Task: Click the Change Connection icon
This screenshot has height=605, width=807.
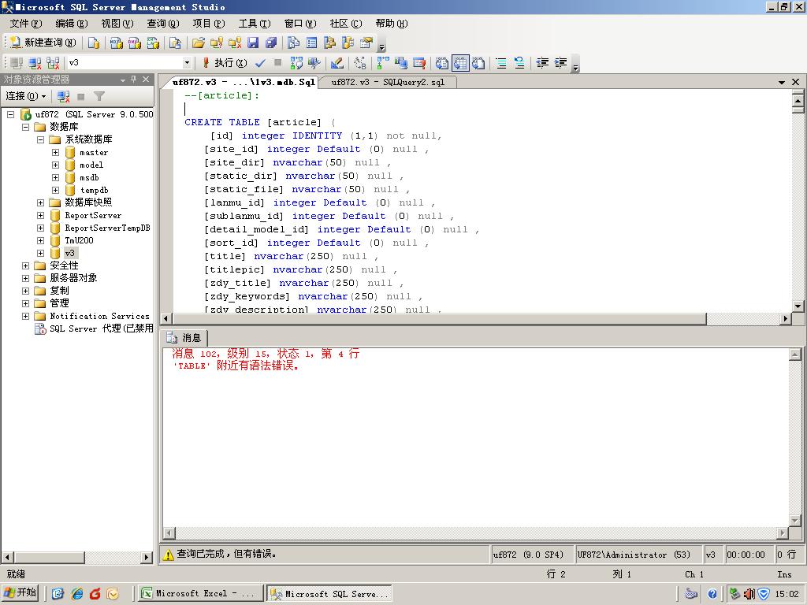Action: [x=53, y=63]
